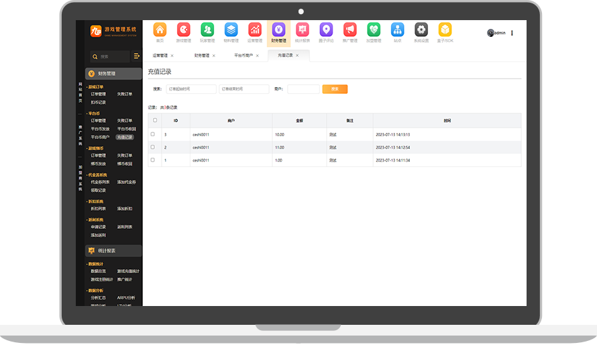Viewport: 597px width, 353px height.
Task: Check the select-all checkbox in table header
Action: click(x=155, y=120)
